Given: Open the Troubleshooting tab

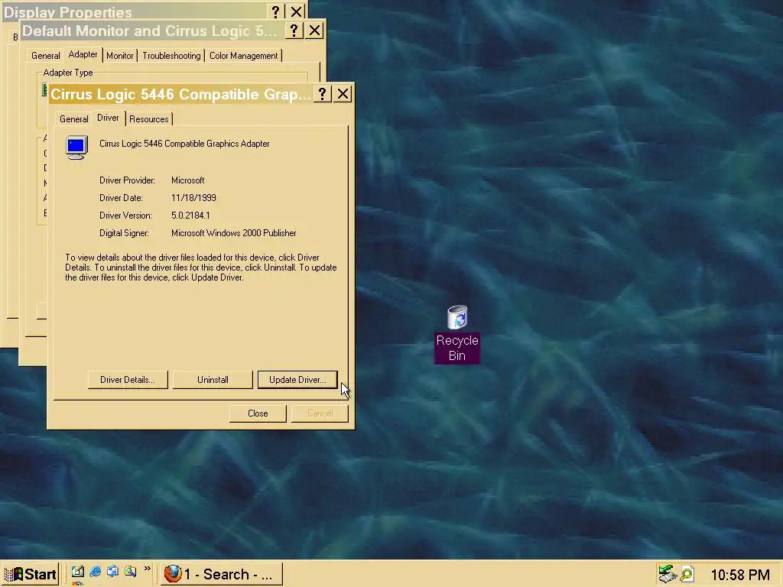Looking at the screenshot, I should click(171, 55).
